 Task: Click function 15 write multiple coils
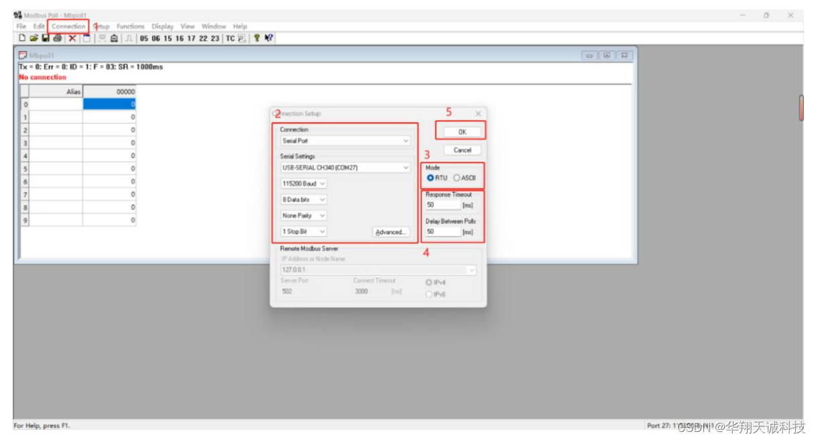[168, 38]
